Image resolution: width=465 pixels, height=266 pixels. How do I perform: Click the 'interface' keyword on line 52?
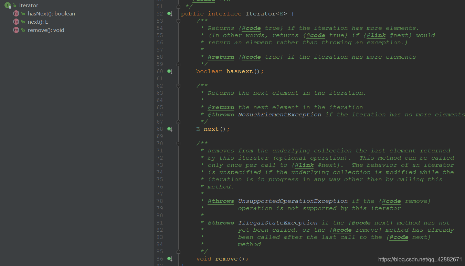click(224, 14)
